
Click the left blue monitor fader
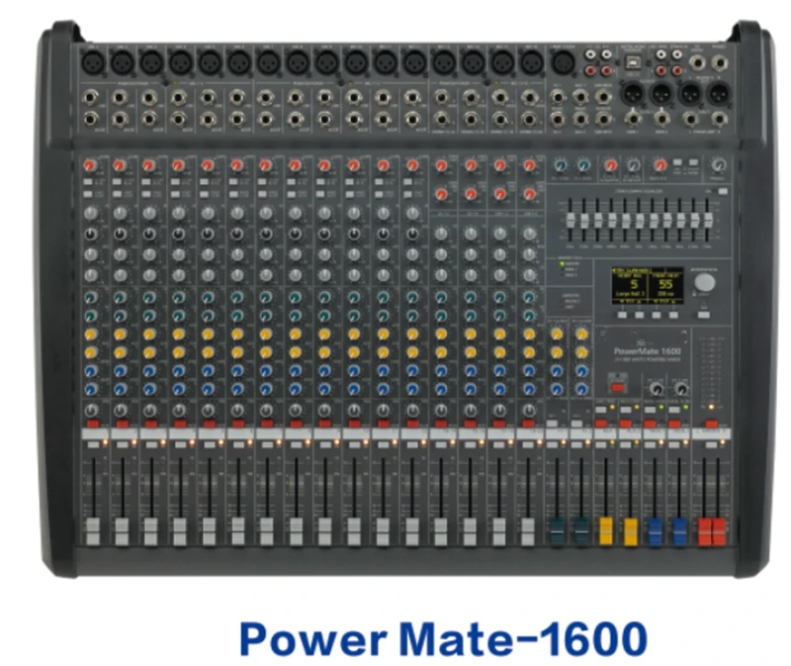click(x=655, y=531)
